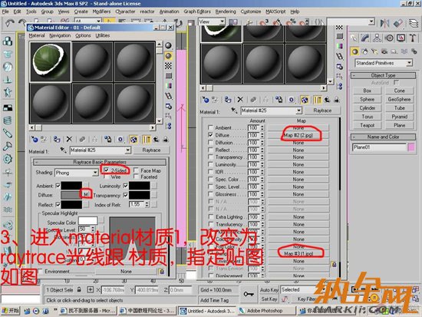Image resolution: width=422 pixels, height=317 pixels.
Task: Open left Material Editor Material #25 name dropdown
Action: (x=128, y=150)
